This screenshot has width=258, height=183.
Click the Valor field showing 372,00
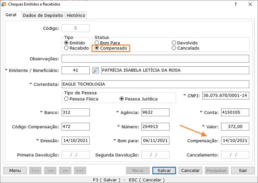click(x=235, y=127)
